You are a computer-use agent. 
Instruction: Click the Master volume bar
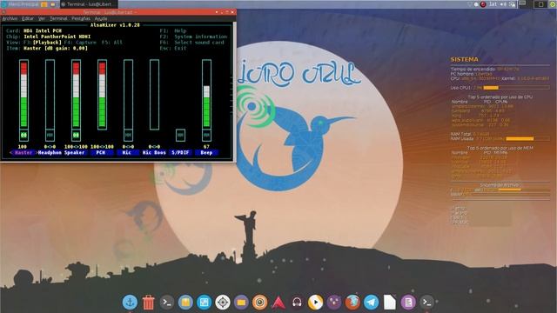[x=23, y=94]
